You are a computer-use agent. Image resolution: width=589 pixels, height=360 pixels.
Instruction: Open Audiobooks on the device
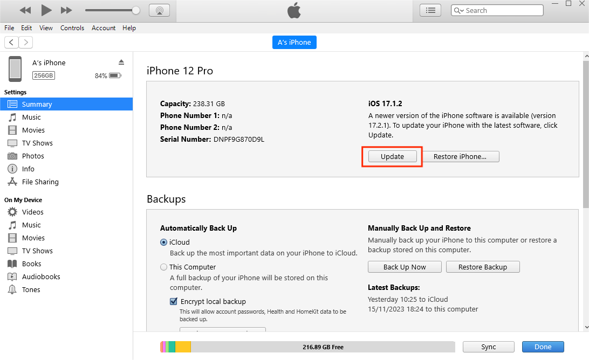coord(66,276)
